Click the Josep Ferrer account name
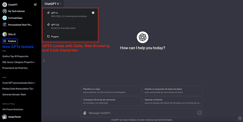The height and width of the screenshot is (122, 243). pos(15,117)
